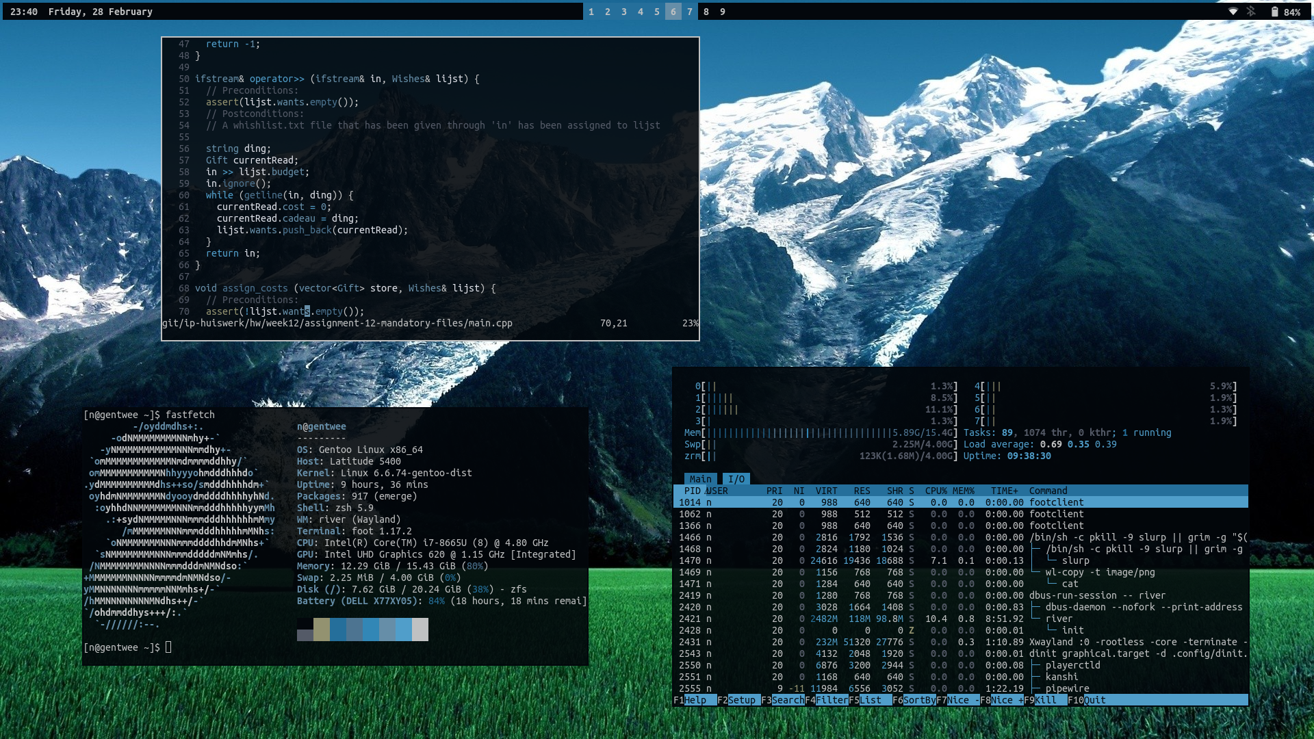Click the main.cpp file path in vim statusline
Viewport: 1314px width, 739px height.
(337, 323)
